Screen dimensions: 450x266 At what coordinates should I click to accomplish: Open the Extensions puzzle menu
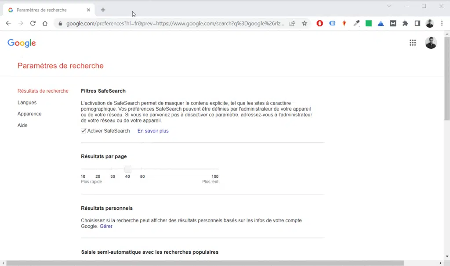(x=405, y=24)
